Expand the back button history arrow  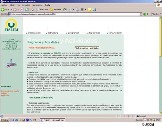point(11,10)
